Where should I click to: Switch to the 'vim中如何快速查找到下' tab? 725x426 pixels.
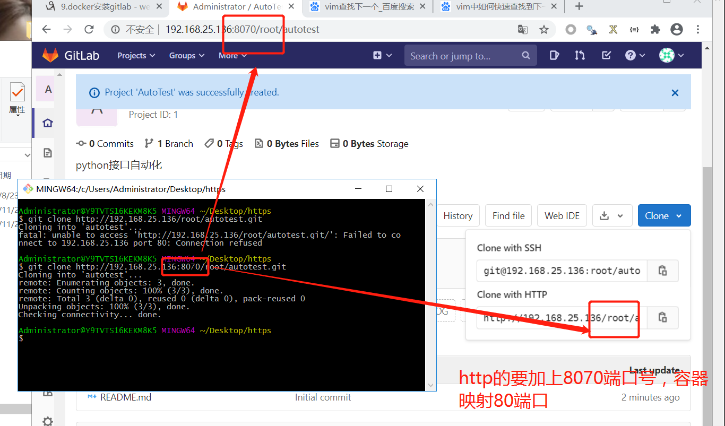[x=499, y=7]
